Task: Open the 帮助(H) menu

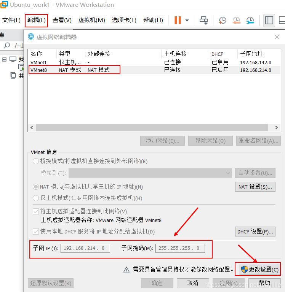Action: coord(153,20)
